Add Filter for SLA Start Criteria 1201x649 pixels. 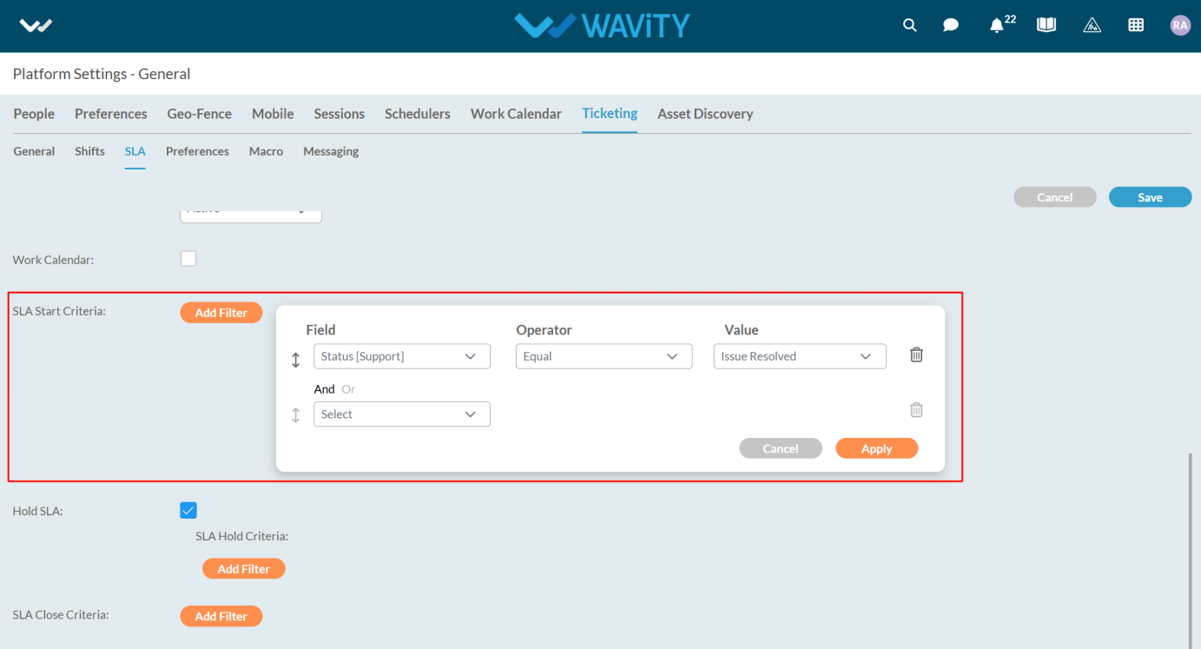221,312
